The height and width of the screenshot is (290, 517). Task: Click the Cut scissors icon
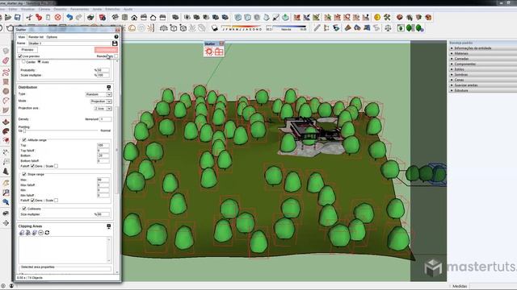pyautogui.click(x=29, y=17)
